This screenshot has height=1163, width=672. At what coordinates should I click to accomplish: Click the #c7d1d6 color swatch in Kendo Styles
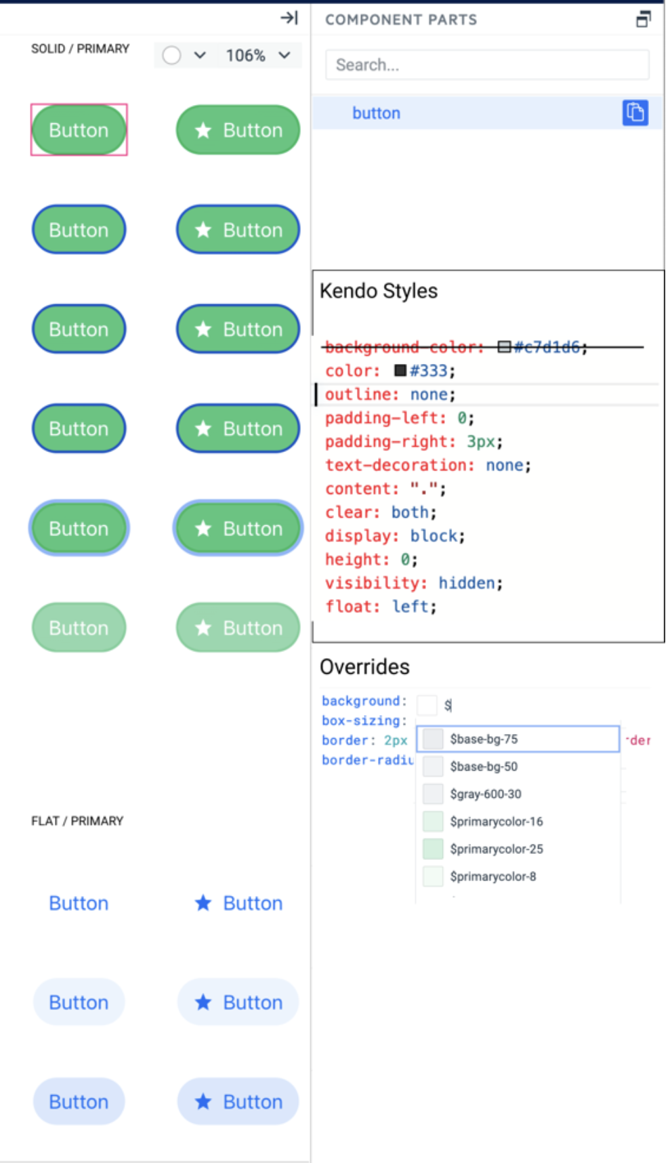tap(504, 348)
